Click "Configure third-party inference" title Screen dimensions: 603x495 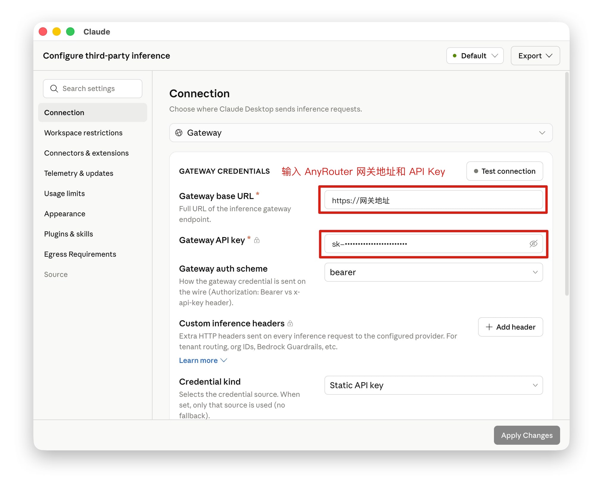point(106,56)
